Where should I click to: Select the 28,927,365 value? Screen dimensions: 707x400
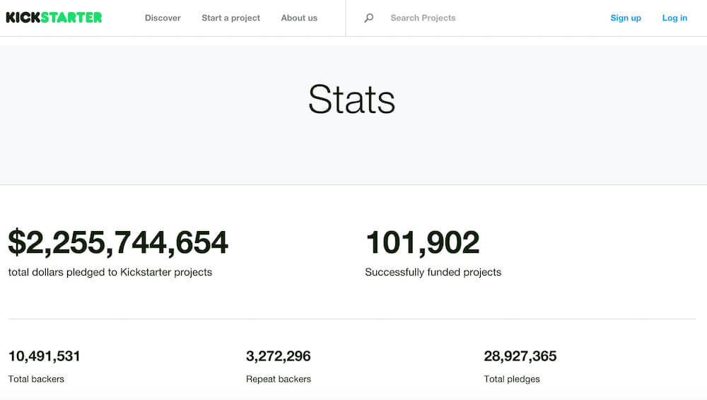pos(520,356)
